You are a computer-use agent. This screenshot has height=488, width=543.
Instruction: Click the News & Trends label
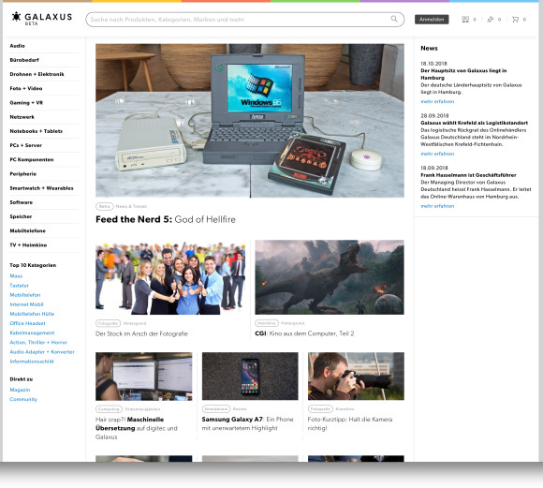131,206
